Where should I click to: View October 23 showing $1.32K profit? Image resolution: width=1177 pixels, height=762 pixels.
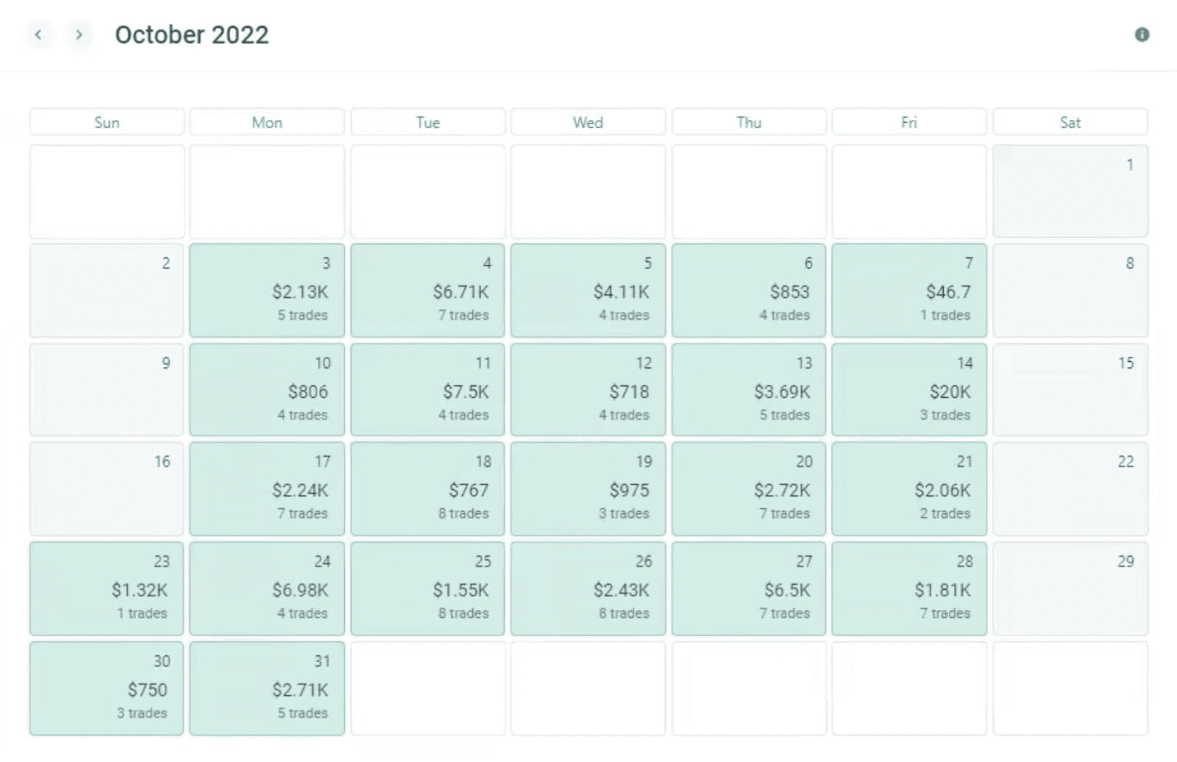tap(106, 588)
